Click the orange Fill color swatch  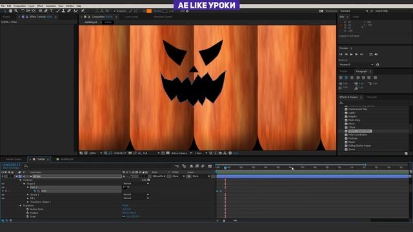(x=149, y=11)
